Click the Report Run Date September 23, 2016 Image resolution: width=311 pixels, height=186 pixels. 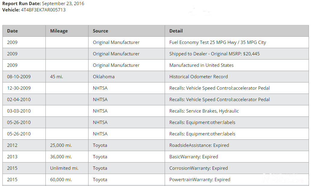pyautogui.click(x=63, y=4)
